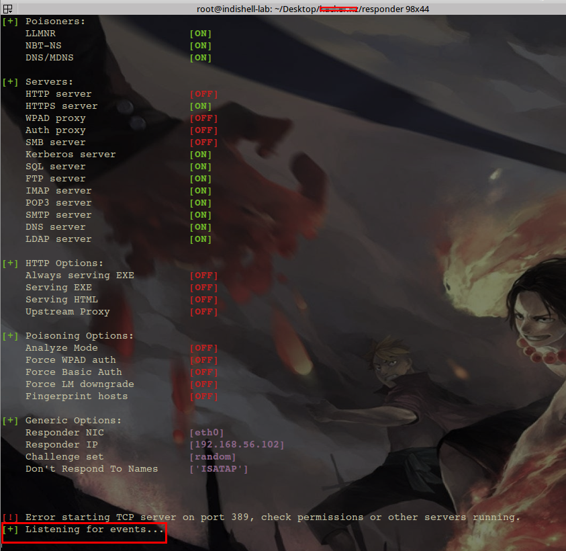Click the [+] marker beside HTTP Options

[x=10, y=263]
